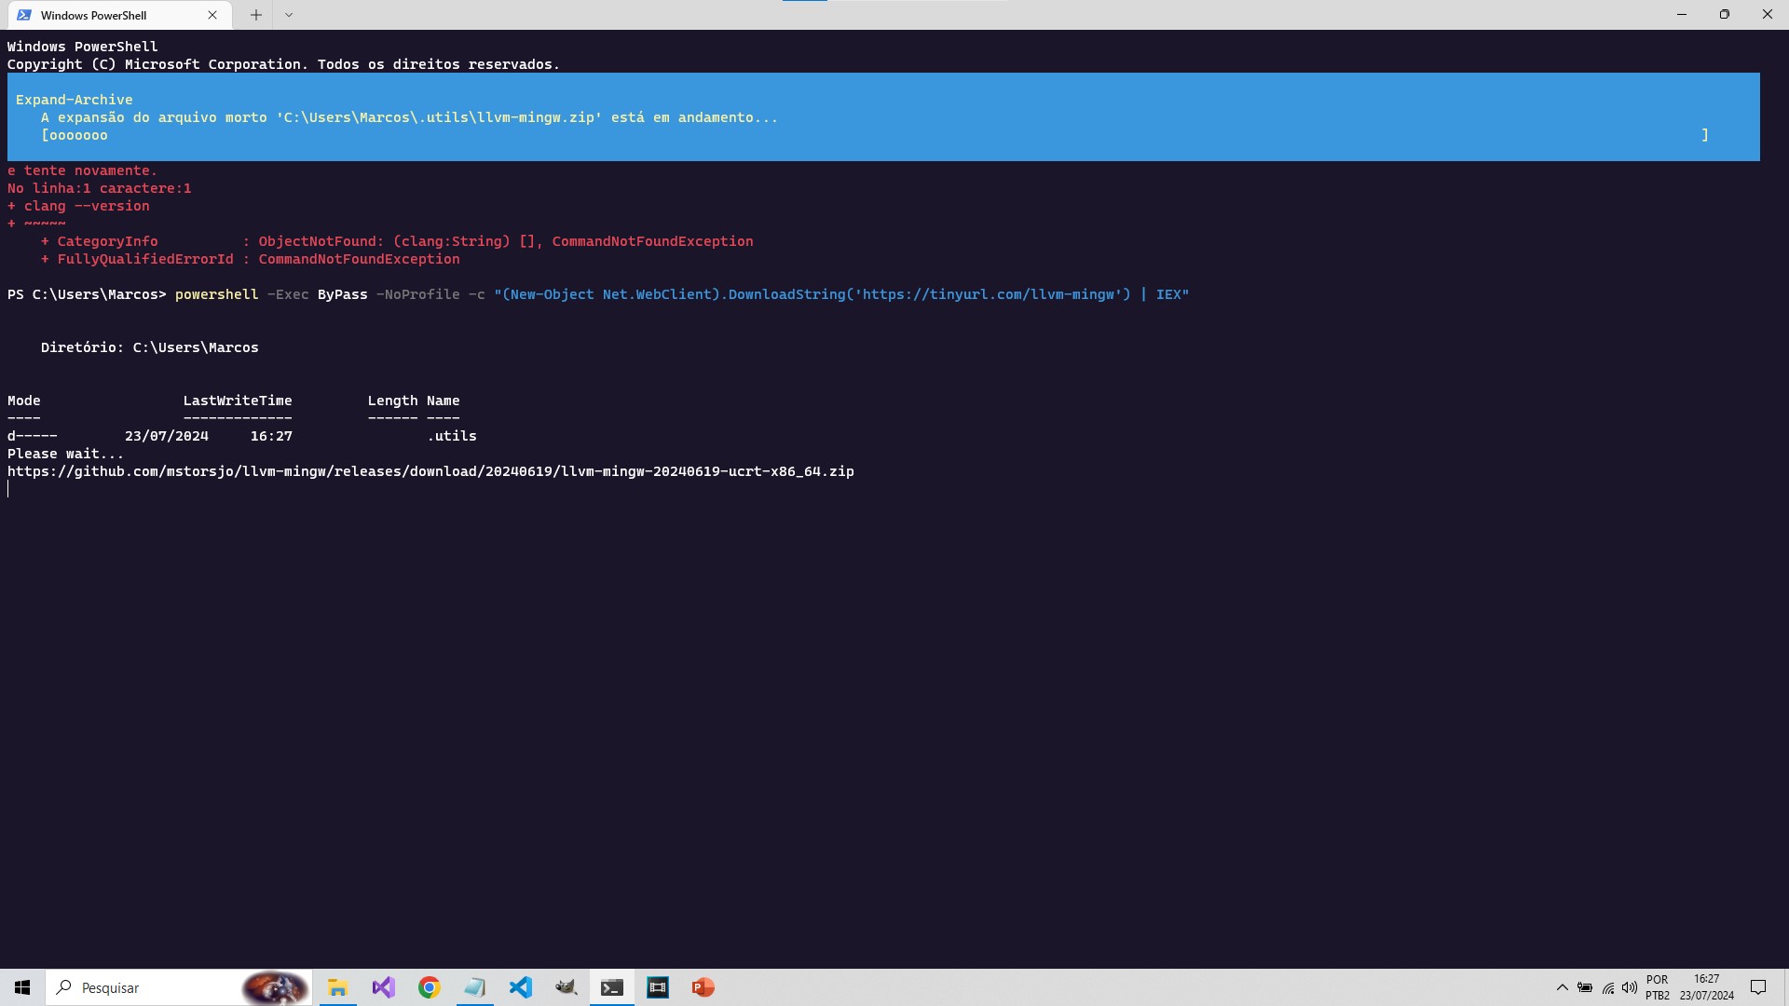The width and height of the screenshot is (1789, 1006).
Task: Open a new terminal tab with plus
Action: pos(255,15)
